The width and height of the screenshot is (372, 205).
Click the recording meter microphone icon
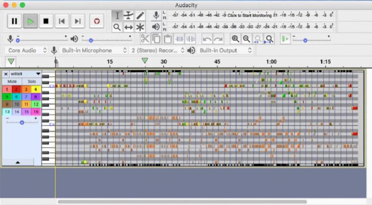click(156, 15)
